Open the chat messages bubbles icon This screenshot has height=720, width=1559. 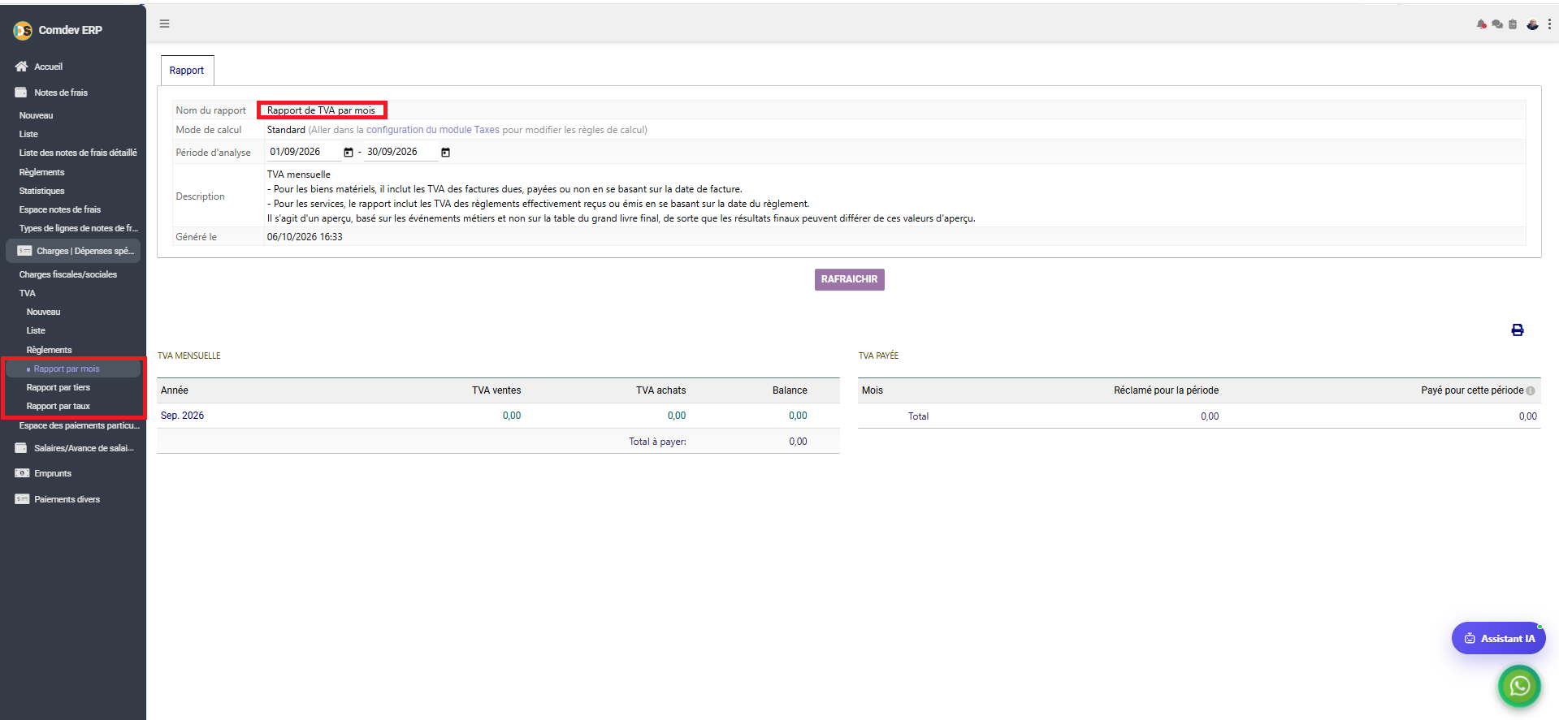click(x=1497, y=24)
